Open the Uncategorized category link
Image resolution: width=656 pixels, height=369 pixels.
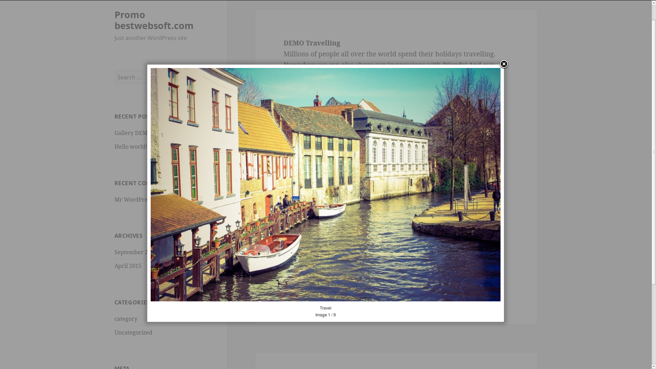coord(133,332)
